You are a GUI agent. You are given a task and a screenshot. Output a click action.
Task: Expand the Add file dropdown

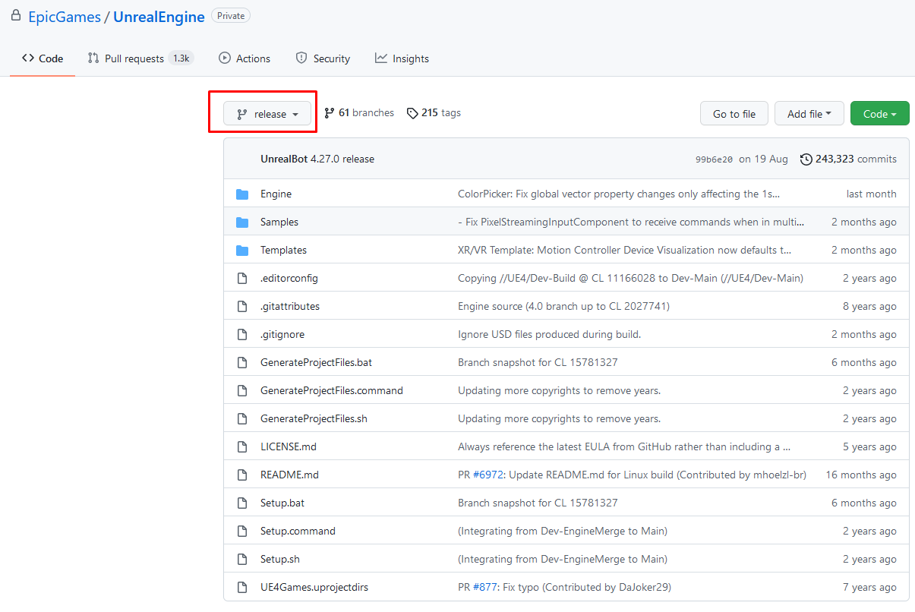tap(809, 114)
